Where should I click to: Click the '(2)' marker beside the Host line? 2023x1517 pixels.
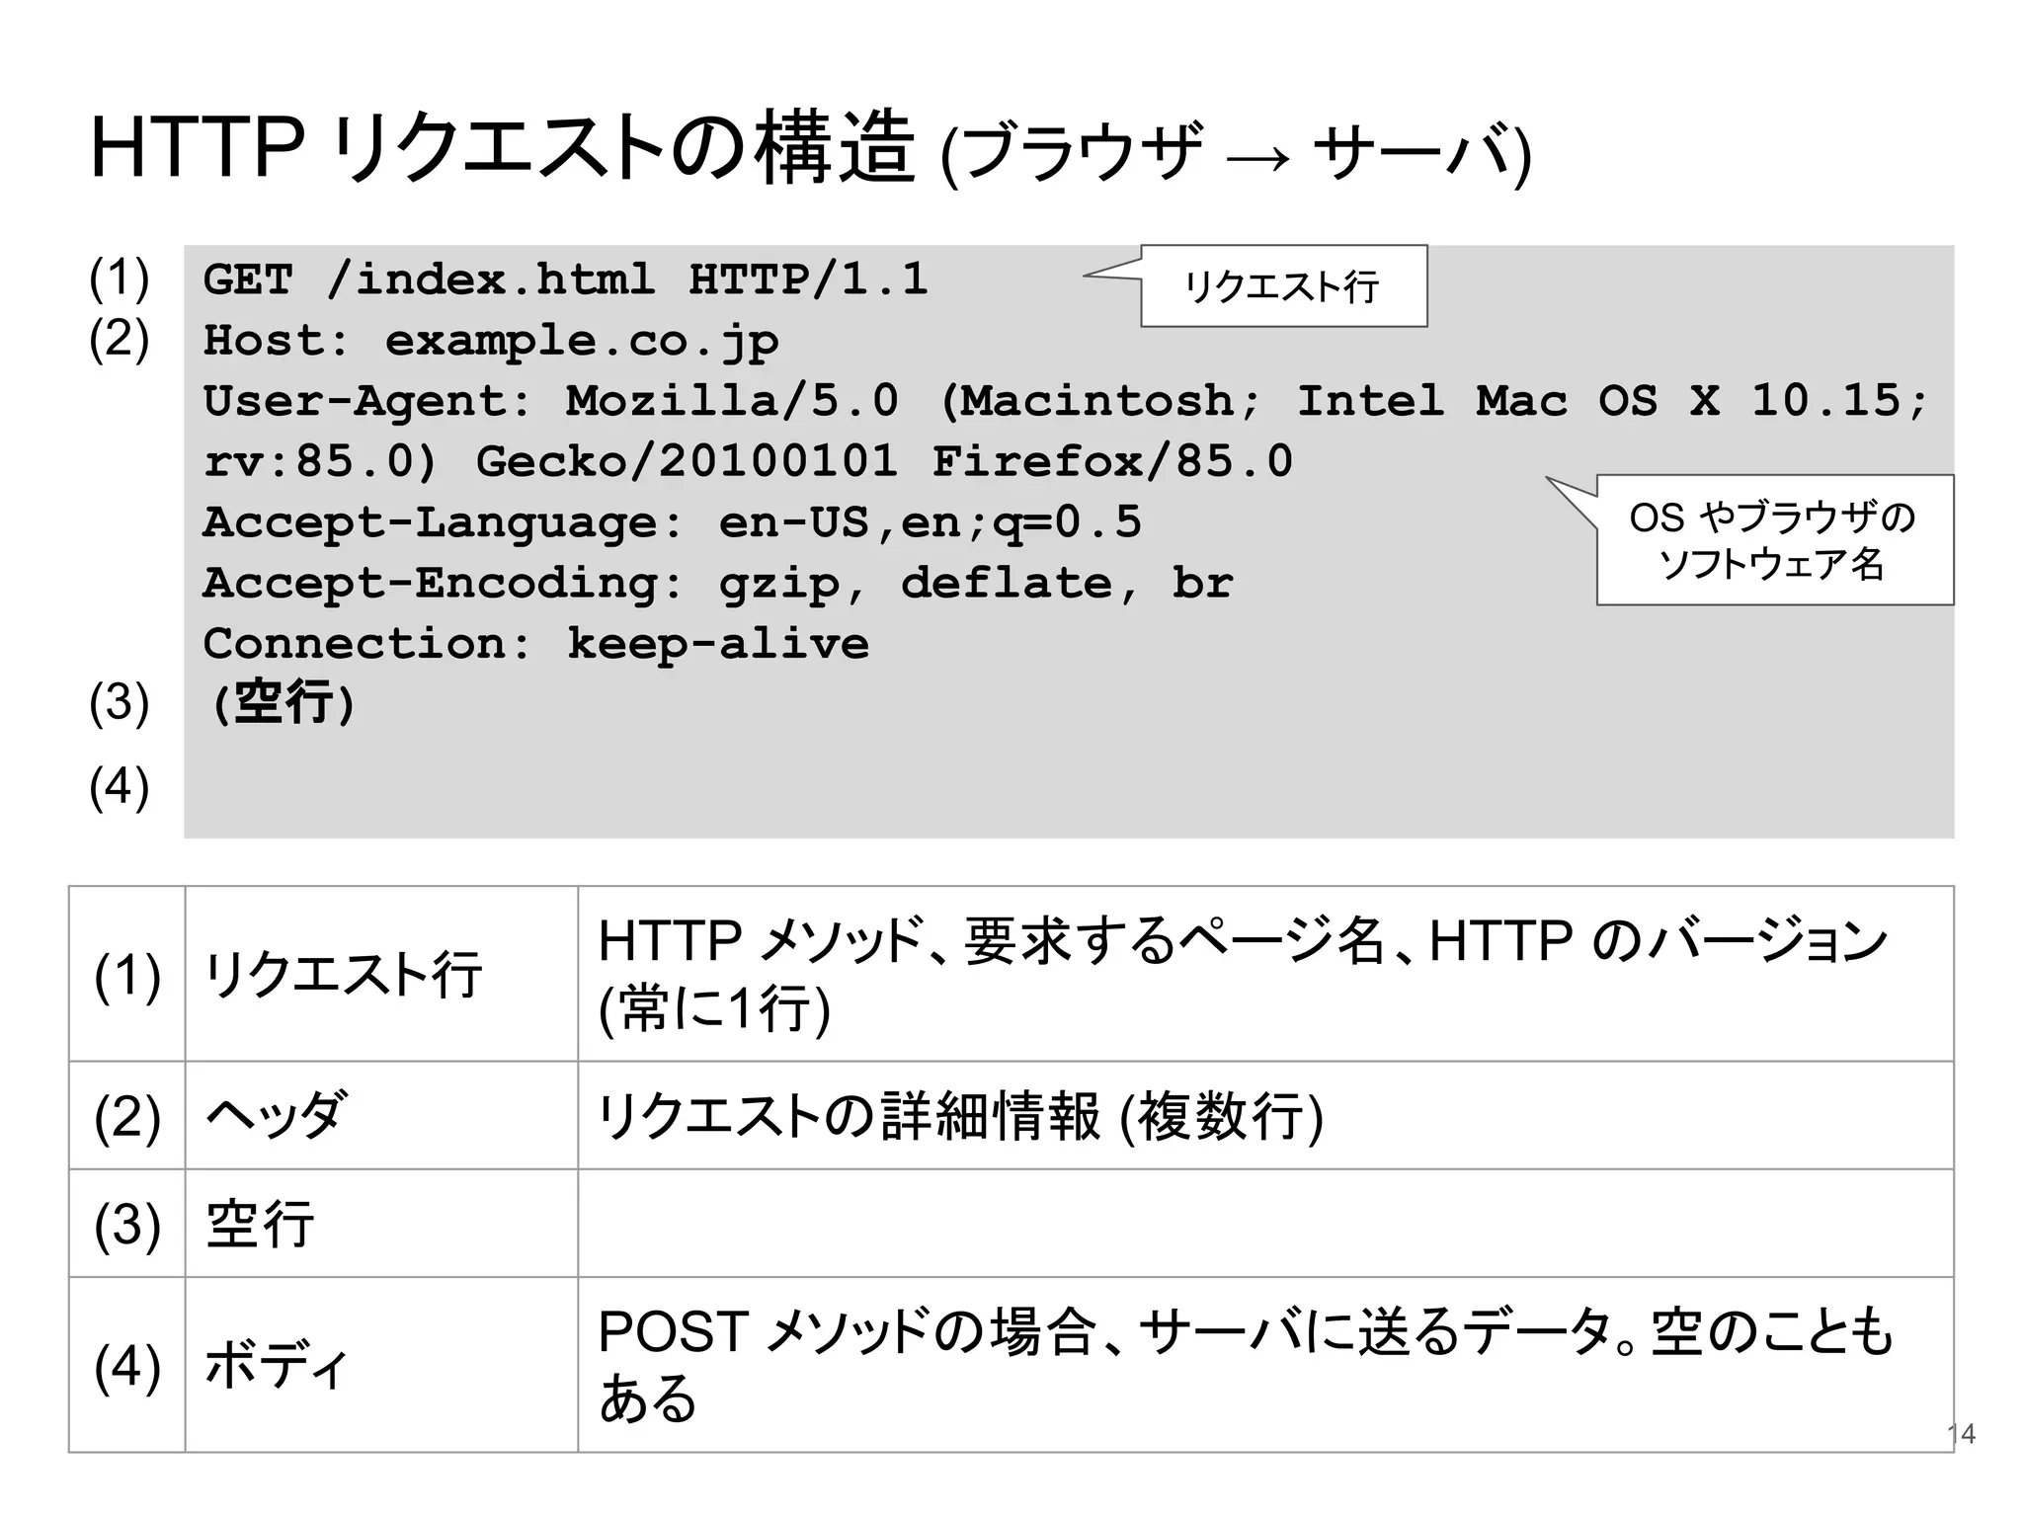point(120,339)
